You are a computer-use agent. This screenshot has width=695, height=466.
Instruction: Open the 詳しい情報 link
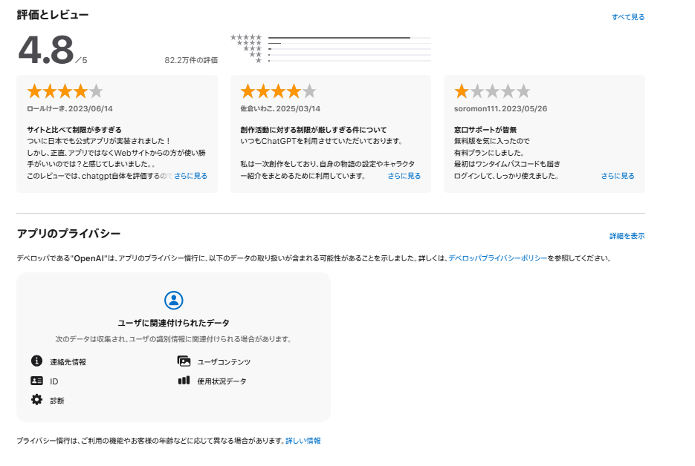(x=303, y=441)
